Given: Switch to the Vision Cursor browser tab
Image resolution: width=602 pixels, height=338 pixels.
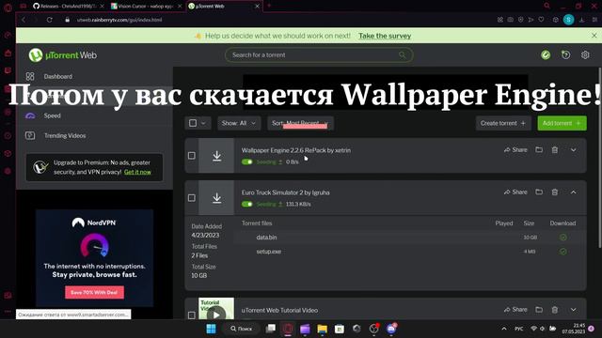Looking at the screenshot, I should click(x=146, y=7).
